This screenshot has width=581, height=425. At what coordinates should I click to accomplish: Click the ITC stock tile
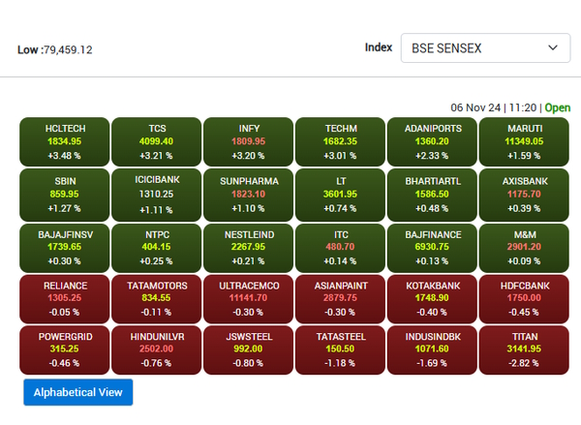[x=340, y=248]
